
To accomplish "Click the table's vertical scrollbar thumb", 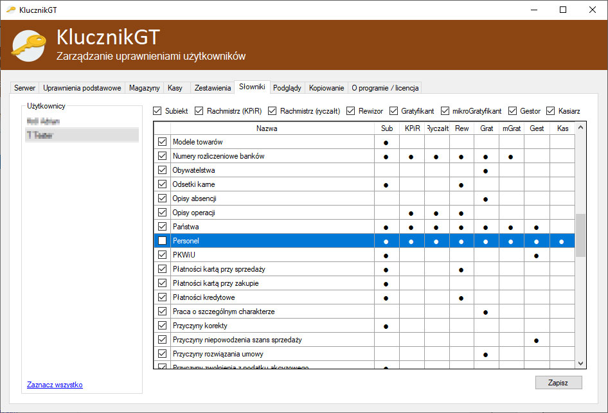I will (580, 235).
